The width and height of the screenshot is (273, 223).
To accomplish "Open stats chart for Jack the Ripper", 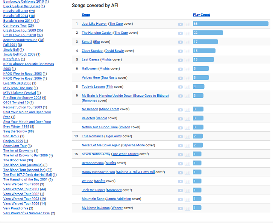I will click(x=187, y=190).
